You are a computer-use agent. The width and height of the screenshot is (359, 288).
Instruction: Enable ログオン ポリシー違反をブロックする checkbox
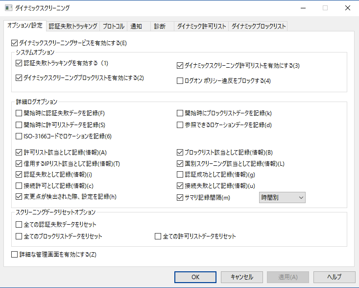click(x=180, y=81)
